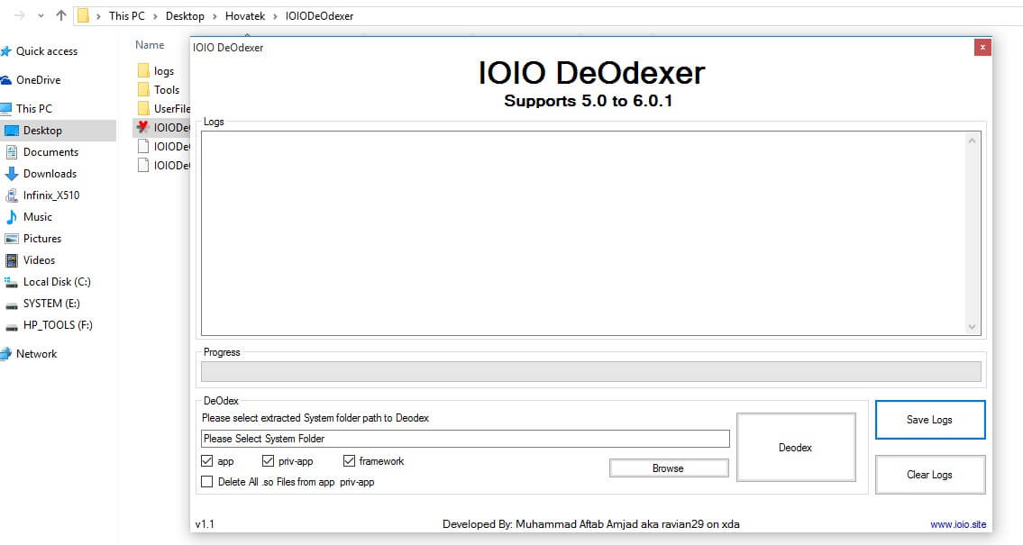Disable the framework checkbox
1023x545 pixels.
click(x=350, y=461)
